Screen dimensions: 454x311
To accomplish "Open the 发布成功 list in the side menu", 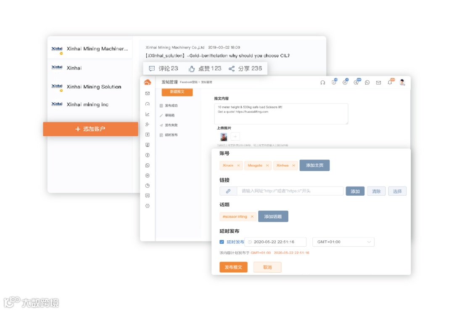I will (x=169, y=106).
